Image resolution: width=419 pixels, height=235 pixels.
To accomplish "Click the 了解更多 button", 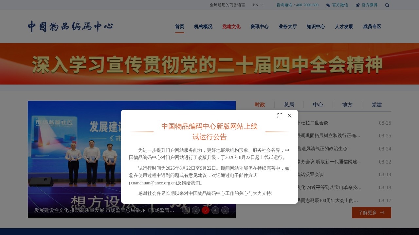I will 372,212.
